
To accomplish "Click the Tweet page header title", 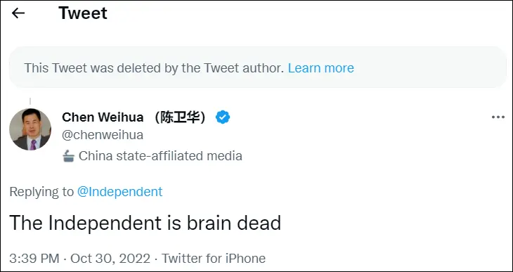I will (83, 13).
